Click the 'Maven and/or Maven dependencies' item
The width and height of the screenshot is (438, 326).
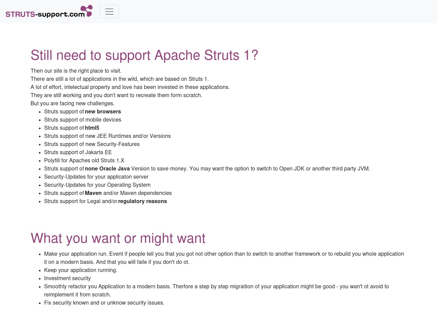[x=108, y=193]
